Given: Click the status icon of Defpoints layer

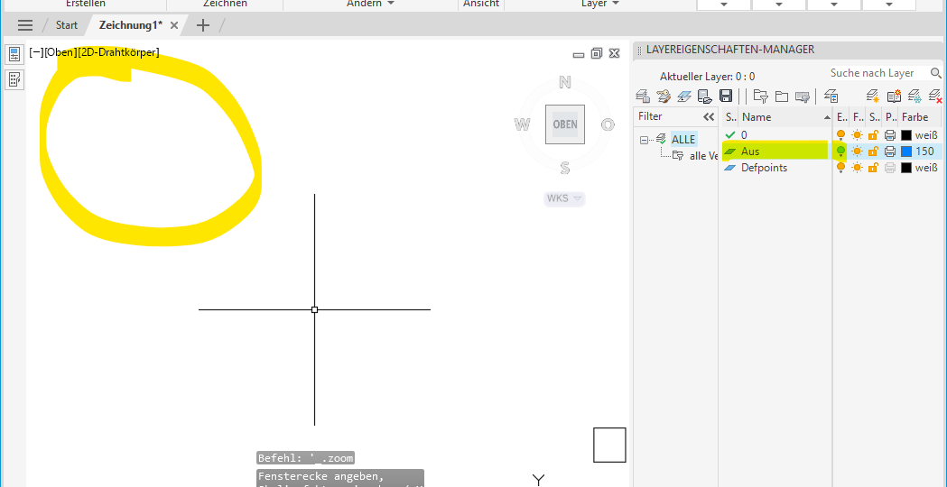Looking at the screenshot, I should click(730, 168).
